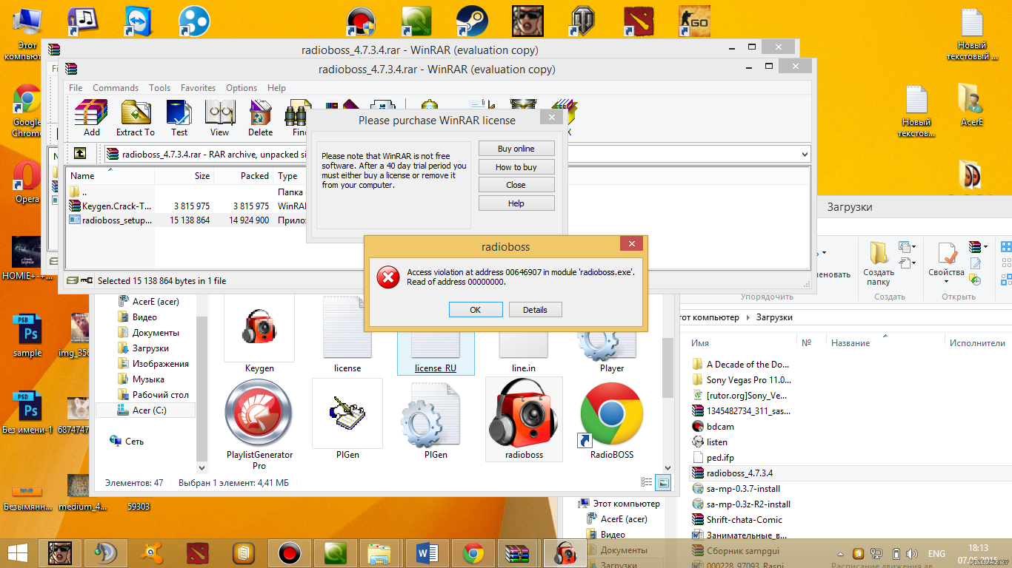The width and height of the screenshot is (1012, 568).
Task: Expand the Свойства dropdown arrow in ribbon
Action: coord(945,282)
